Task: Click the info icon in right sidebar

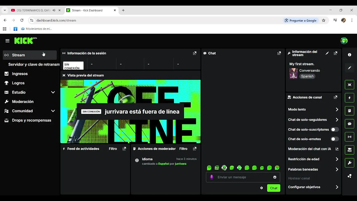Action: (349, 55)
